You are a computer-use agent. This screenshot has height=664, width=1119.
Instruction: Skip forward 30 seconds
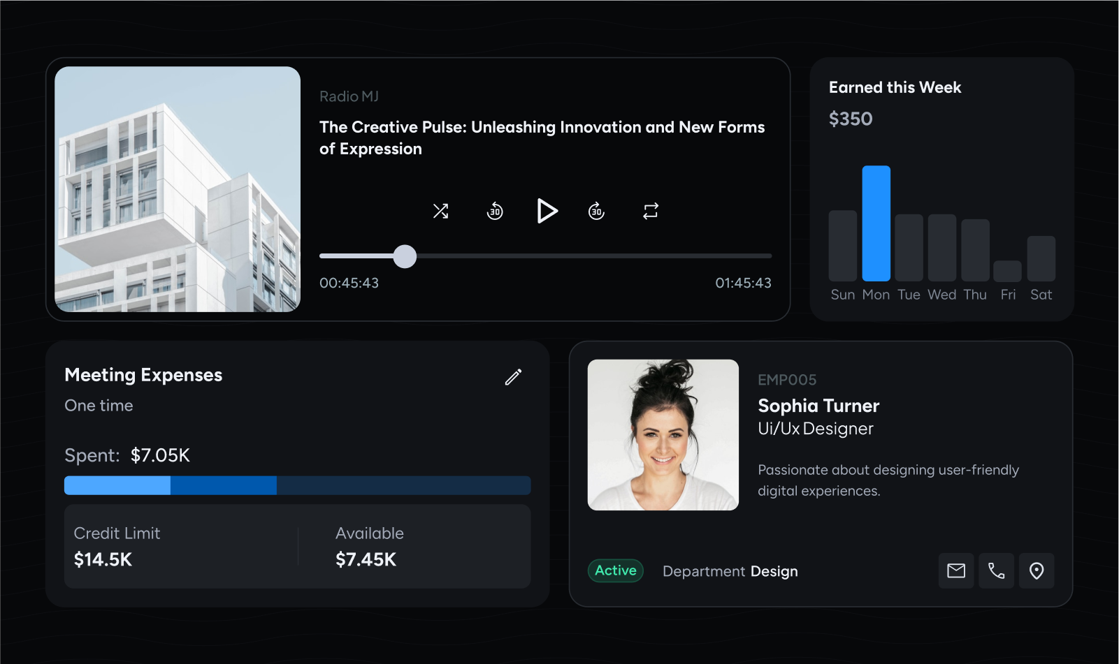tap(596, 211)
